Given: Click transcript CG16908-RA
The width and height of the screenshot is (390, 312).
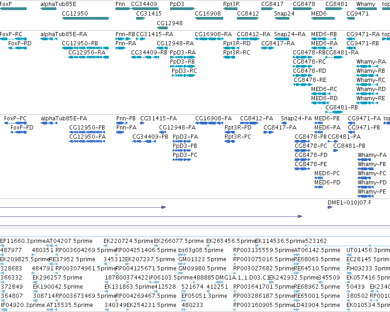Looking at the screenshot, I should coord(213,34).
